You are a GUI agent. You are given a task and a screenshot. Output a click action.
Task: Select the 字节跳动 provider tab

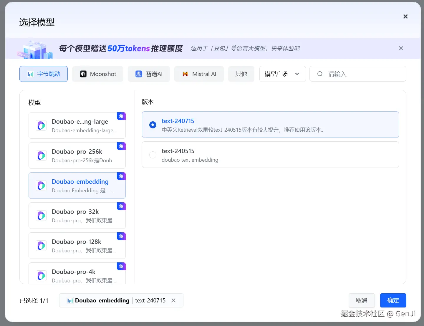click(x=44, y=74)
